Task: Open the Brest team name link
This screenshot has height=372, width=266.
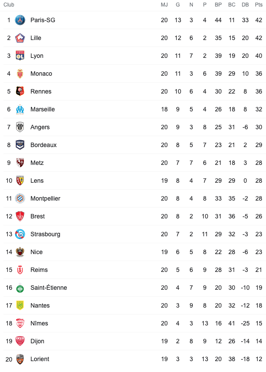Action: 37,216
